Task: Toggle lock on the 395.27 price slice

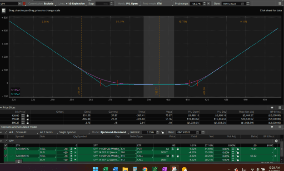Action: [x=28, y=123]
